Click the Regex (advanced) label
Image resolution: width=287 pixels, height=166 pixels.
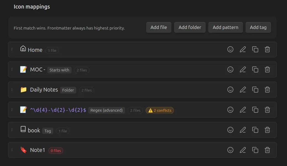[x=107, y=110]
